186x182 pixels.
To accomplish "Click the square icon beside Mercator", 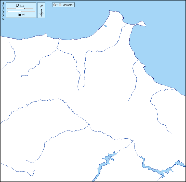I will pyautogui.click(x=60, y=5).
